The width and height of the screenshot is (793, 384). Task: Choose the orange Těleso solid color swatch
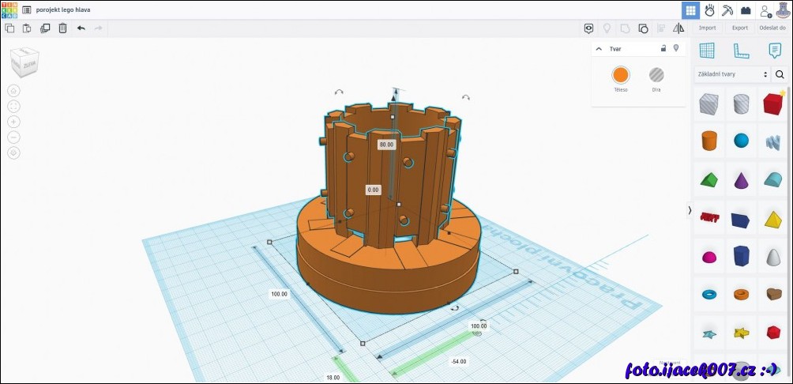(620, 75)
